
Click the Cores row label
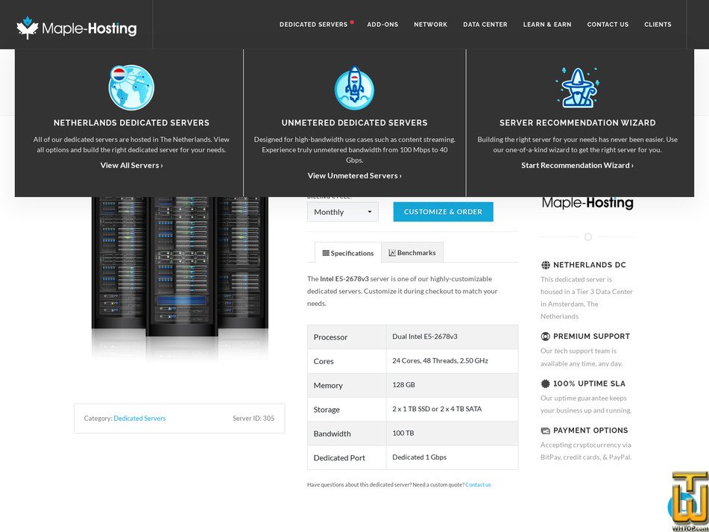(324, 361)
